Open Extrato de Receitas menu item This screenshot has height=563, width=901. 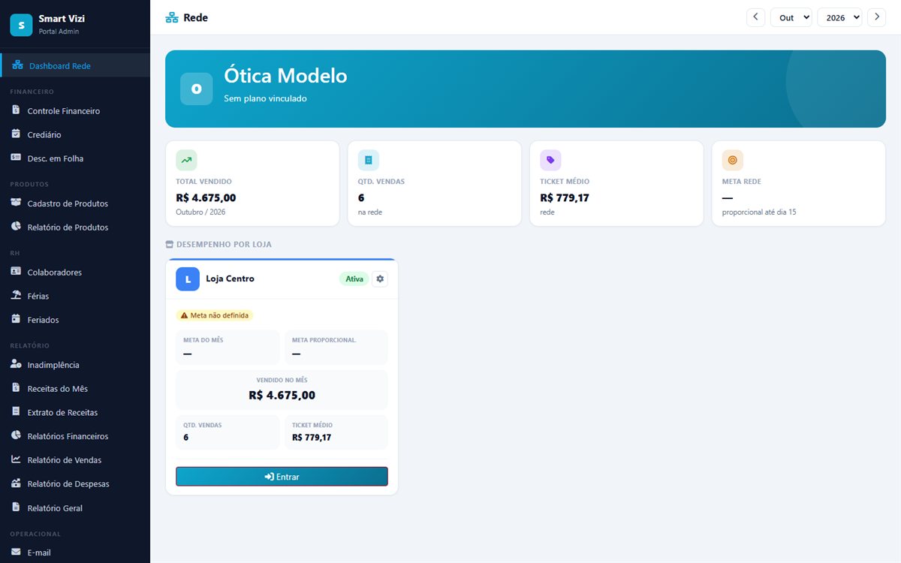click(75, 412)
